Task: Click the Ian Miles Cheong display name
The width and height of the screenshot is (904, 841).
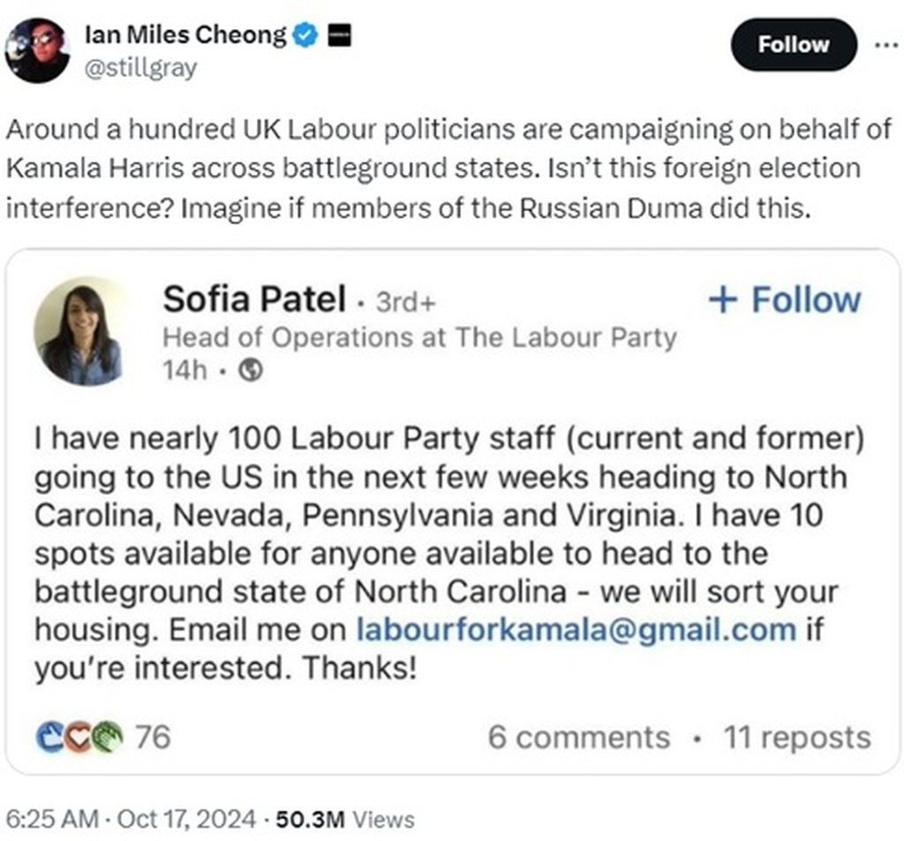Action: point(185,36)
